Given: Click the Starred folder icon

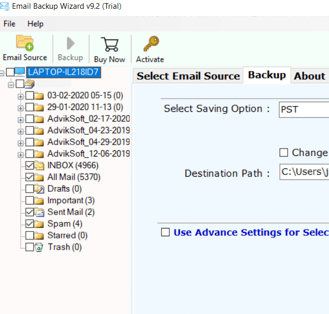Looking at the screenshot, I should pos(39,236).
